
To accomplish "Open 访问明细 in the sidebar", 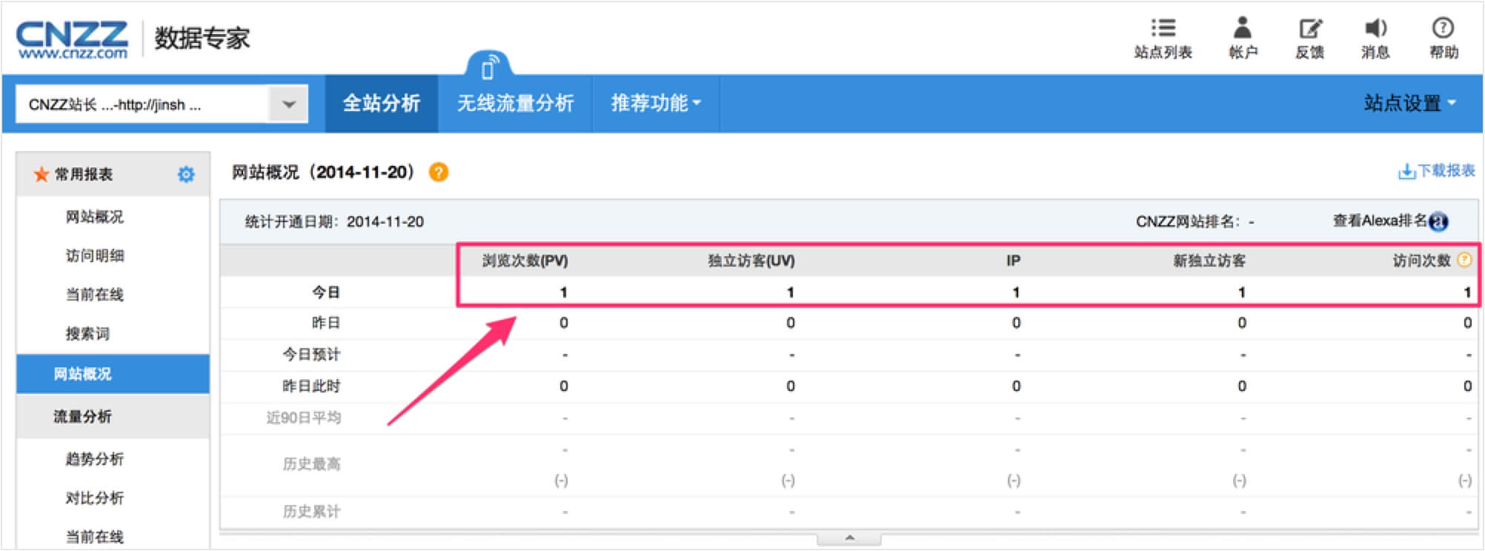I will pos(95,256).
